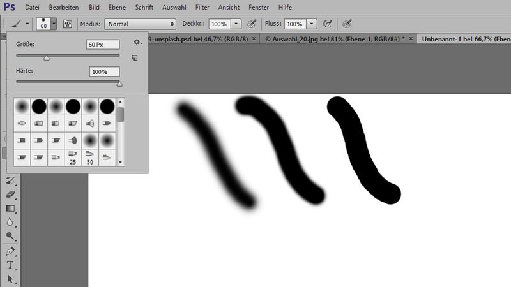Toggle pressure for opacity button

click(x=252, y=24)
